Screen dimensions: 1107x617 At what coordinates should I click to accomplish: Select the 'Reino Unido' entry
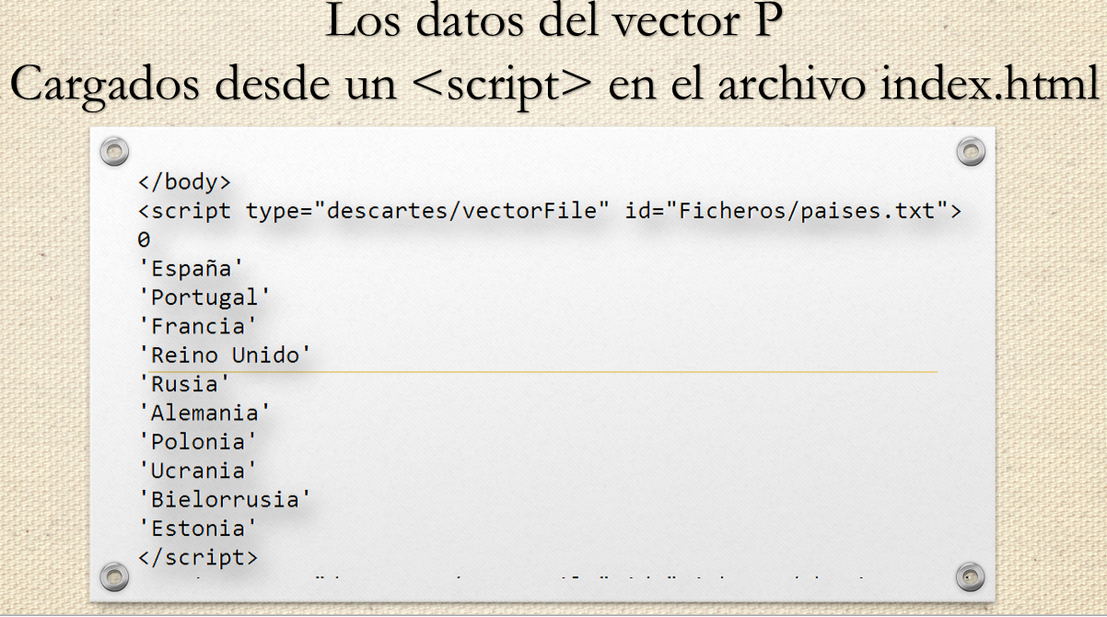coord(224,355)
